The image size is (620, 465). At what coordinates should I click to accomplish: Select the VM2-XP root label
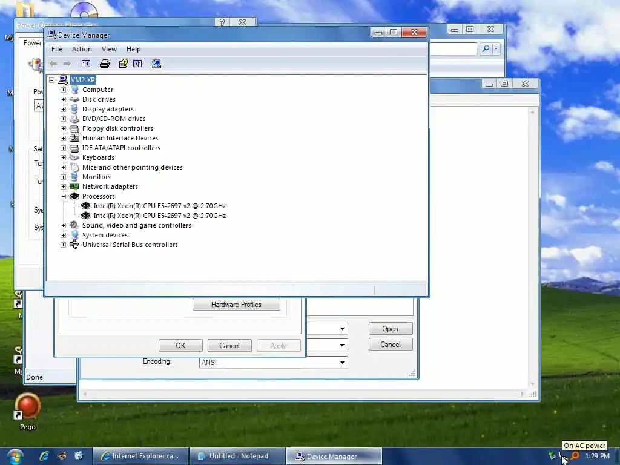point(82,80)
